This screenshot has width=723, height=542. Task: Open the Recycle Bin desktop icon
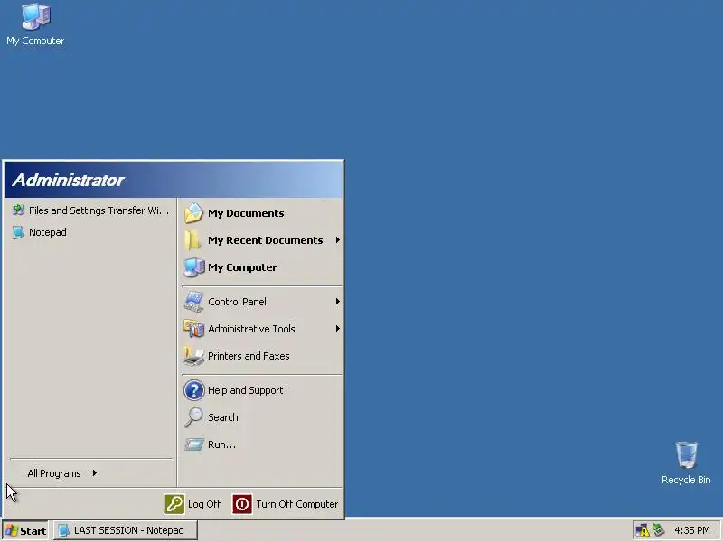(686, 455)
